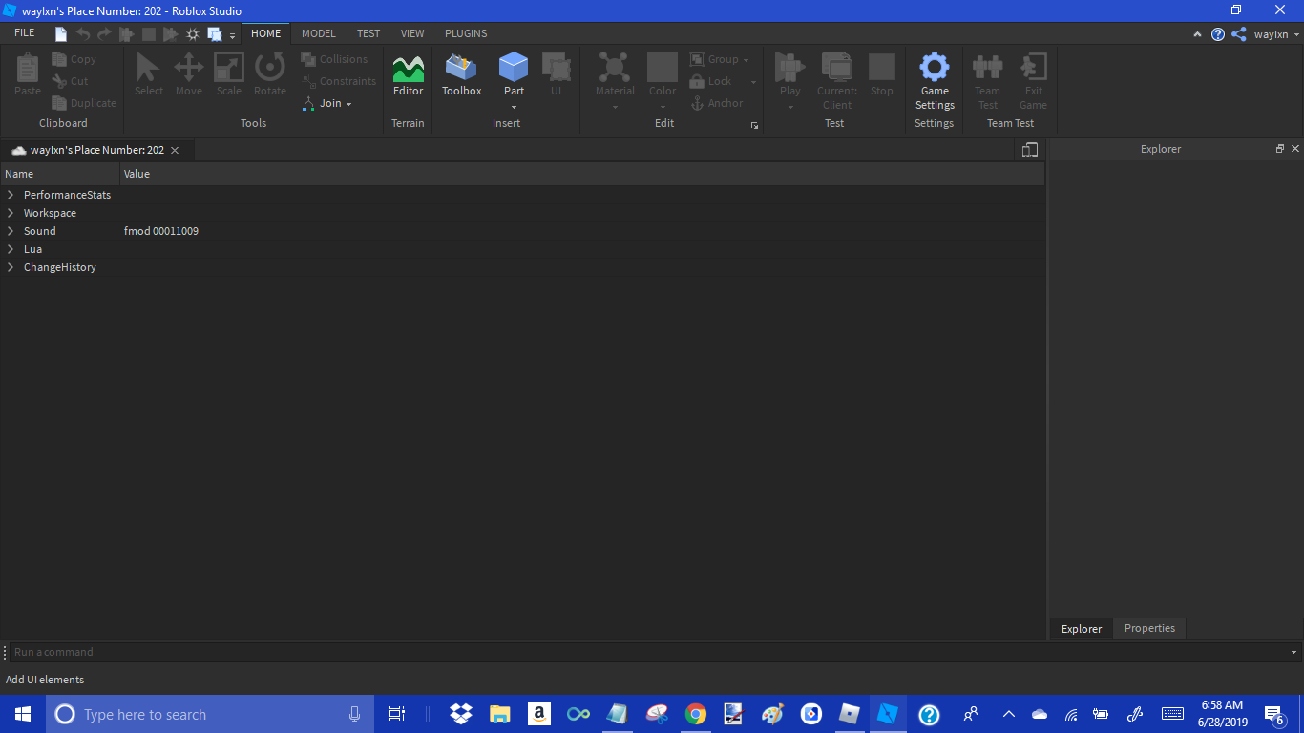The height and width of the screenshot is (733, 1304).
Task: Open the Windows Start menu
Action: click(23, 714)
